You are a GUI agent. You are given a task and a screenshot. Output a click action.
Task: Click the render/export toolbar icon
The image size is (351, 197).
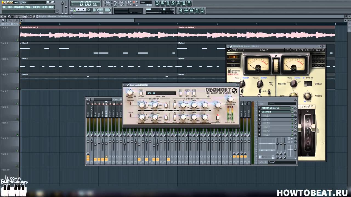point(168,3)
